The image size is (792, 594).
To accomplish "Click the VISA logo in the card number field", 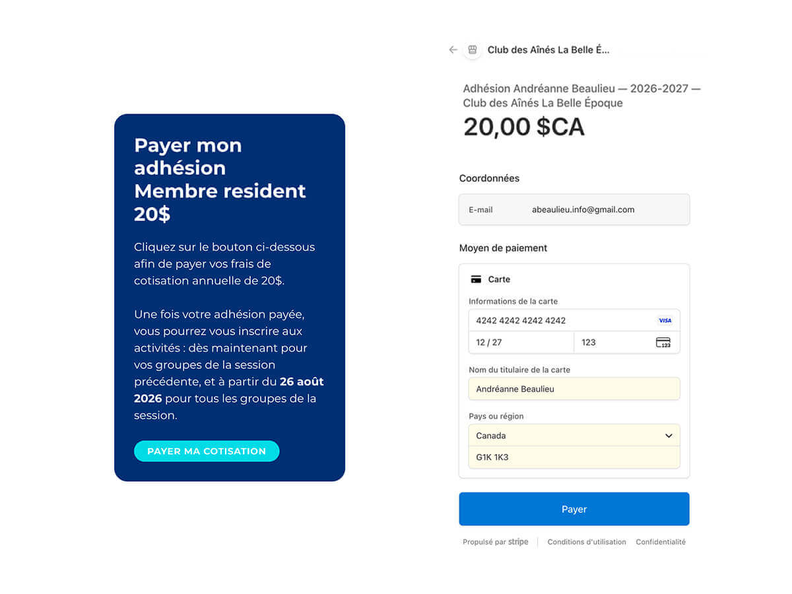I will pos(665,321).
